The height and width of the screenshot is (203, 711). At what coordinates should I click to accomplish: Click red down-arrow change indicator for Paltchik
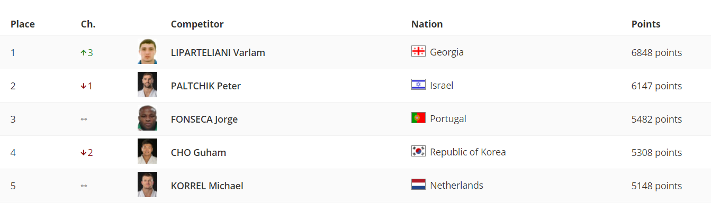pyautogui.click(x=87, y=86)
